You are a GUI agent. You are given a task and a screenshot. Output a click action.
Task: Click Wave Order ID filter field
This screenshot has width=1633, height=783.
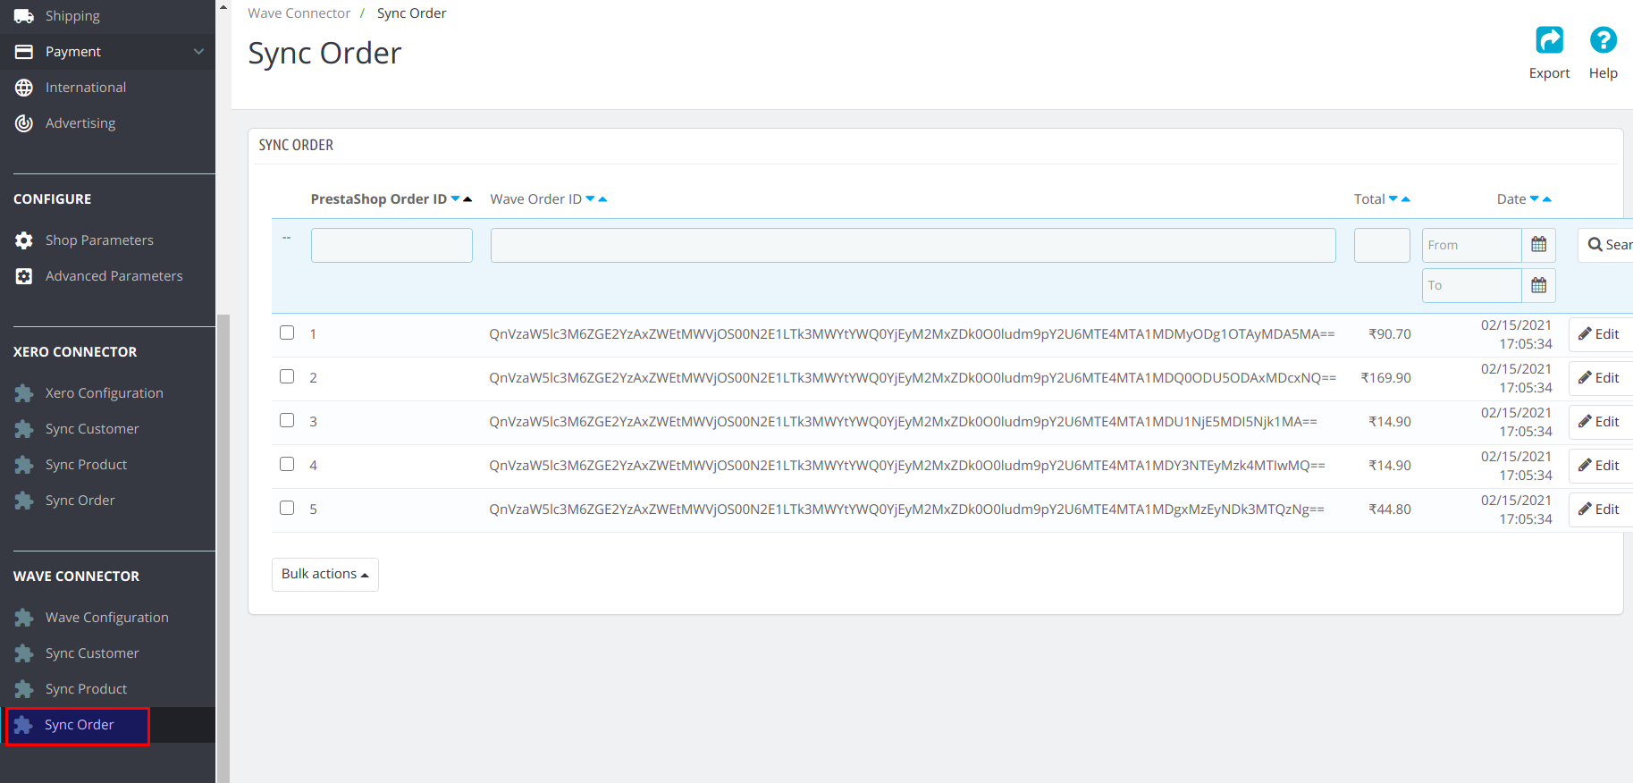coord(913,245)
